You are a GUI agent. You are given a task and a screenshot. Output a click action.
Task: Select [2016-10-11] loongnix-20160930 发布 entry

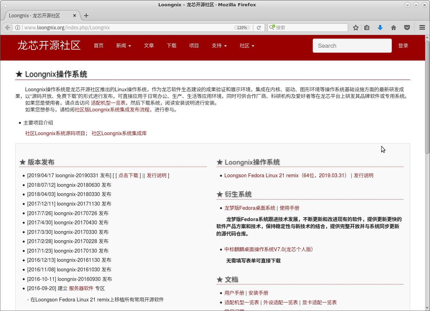(x=70, y=279)
